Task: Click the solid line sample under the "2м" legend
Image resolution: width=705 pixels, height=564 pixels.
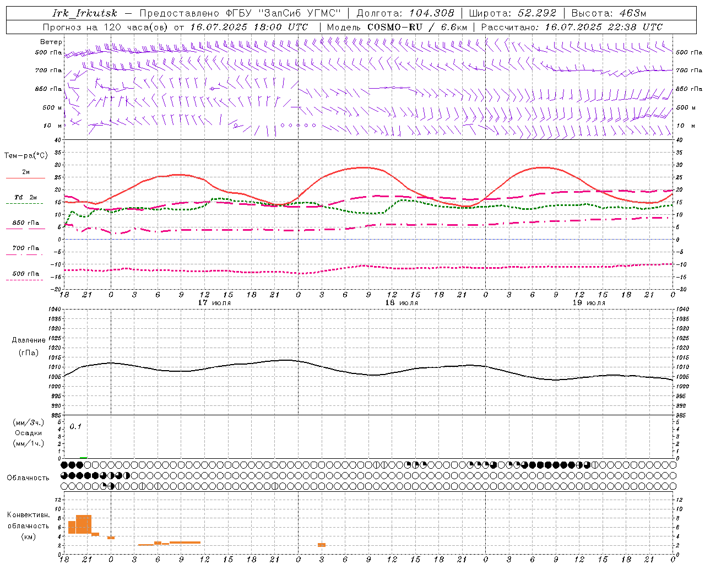Action: coord(25,178)
